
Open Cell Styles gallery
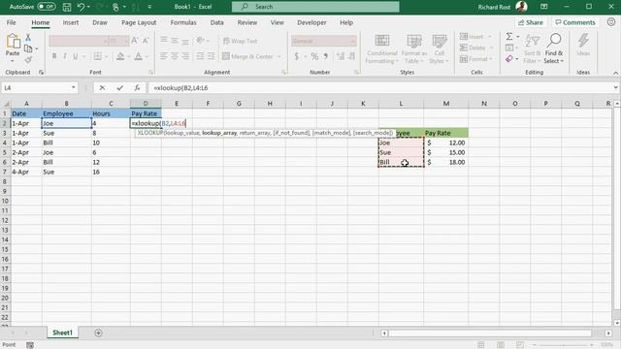click(440, 48)
